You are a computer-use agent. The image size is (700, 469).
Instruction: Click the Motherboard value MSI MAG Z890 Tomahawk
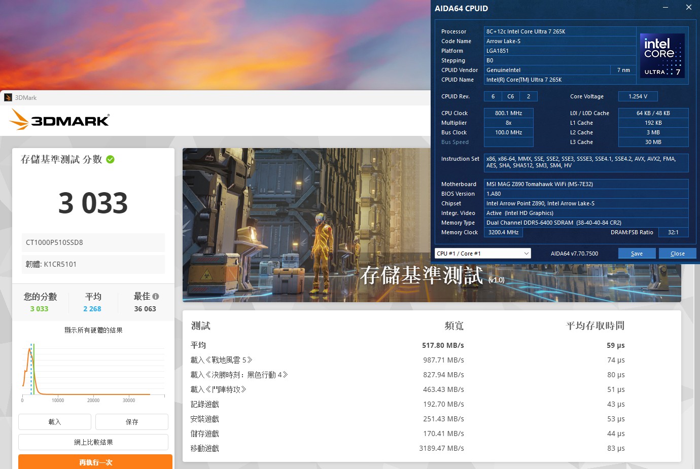(x=586, y=184)
